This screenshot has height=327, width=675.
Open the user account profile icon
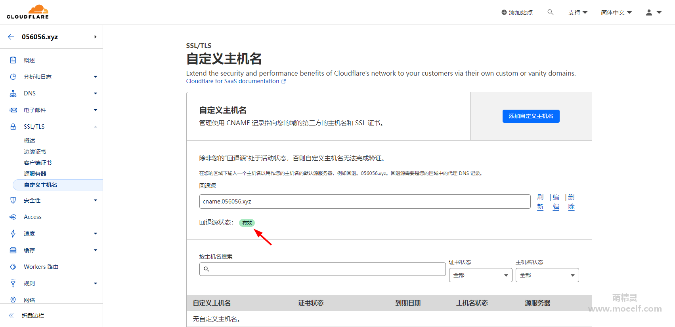coord(649,12)
